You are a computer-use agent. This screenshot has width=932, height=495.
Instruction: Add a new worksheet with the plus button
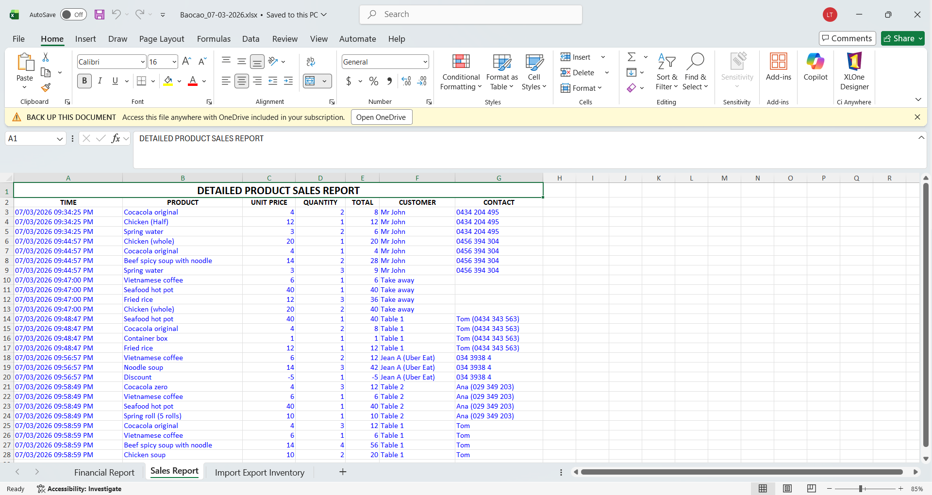click(343, 471)
